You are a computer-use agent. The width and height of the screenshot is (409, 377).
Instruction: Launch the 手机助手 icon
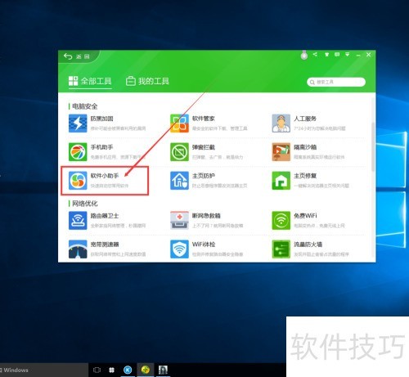78,152
